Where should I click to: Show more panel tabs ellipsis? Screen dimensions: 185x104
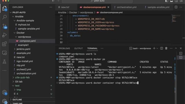(x=102, y=48)
